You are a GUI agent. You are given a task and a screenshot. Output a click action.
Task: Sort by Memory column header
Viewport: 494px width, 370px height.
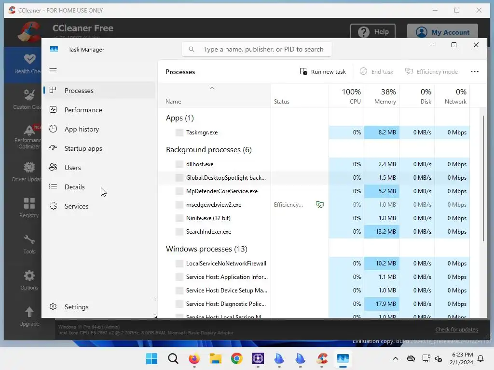[382, 96]
